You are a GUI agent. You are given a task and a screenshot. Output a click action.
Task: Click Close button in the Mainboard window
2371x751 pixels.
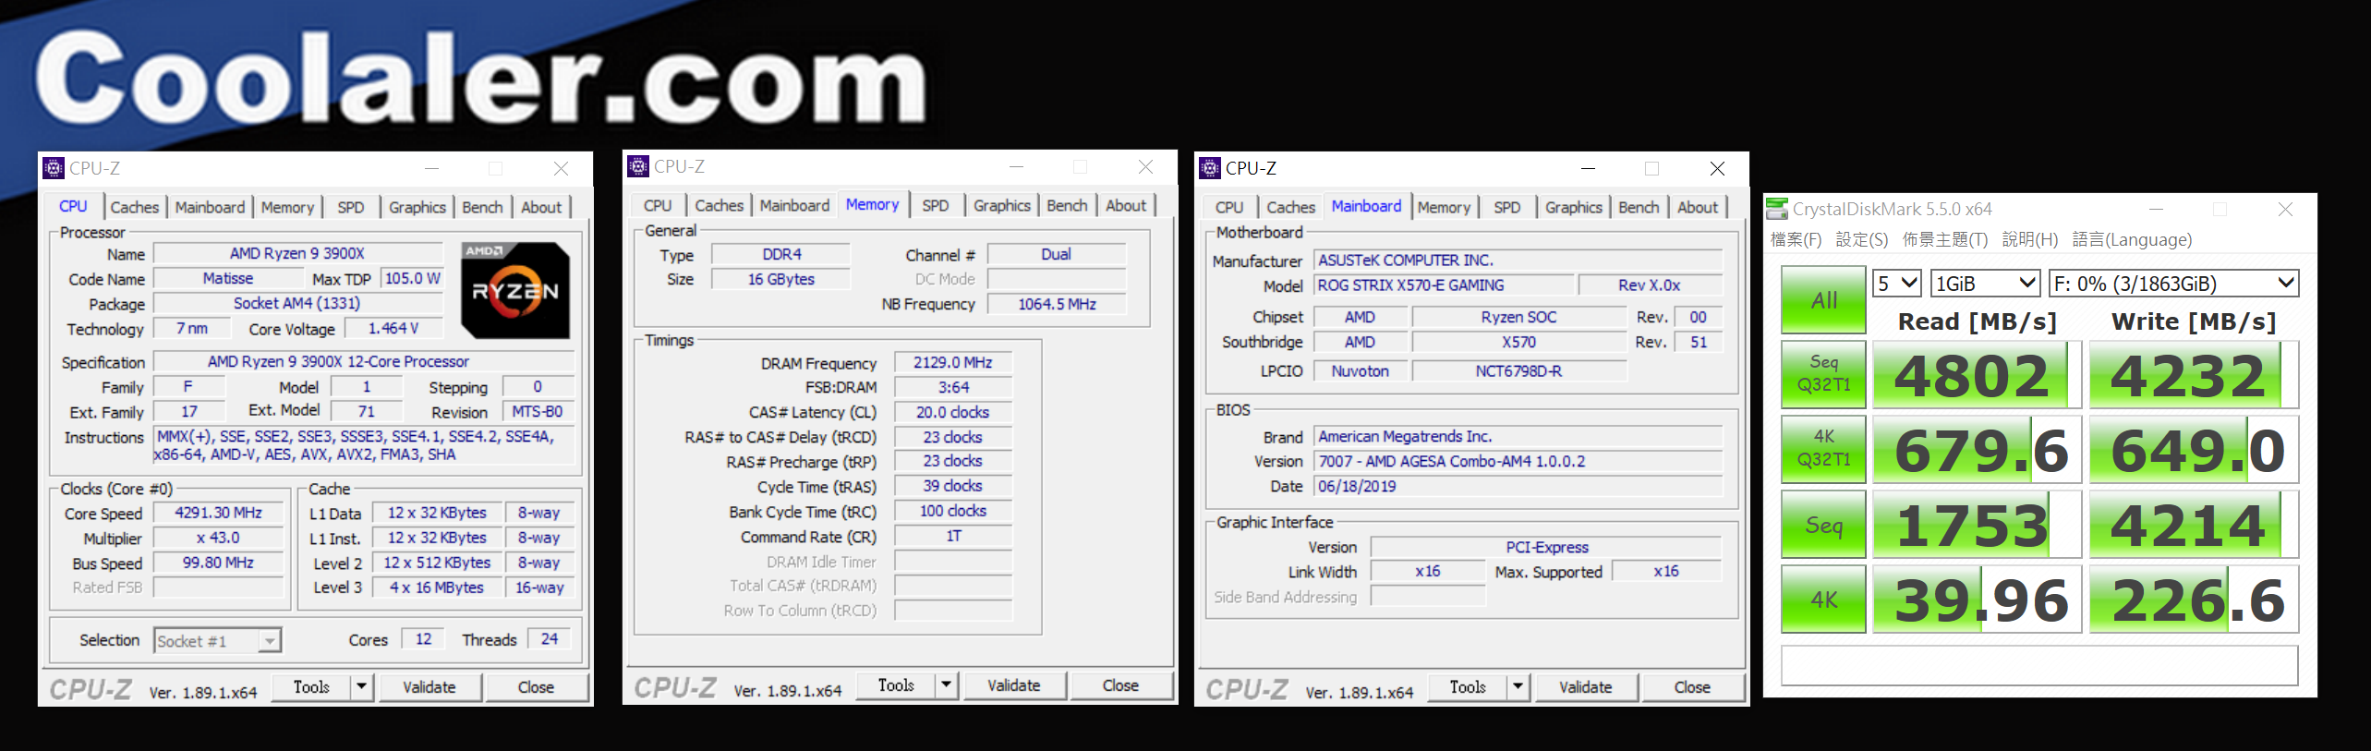pos(1692,687)
